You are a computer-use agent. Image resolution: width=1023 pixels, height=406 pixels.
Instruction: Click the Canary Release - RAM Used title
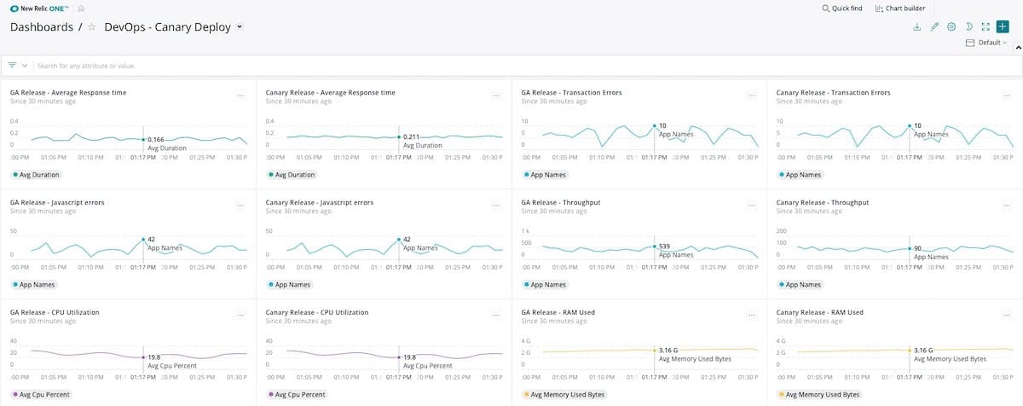819,312
